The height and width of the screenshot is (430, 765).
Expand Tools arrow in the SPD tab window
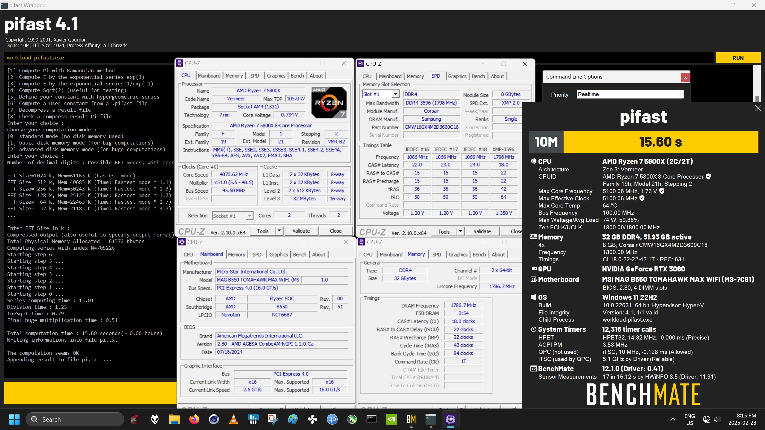point(460,231)
